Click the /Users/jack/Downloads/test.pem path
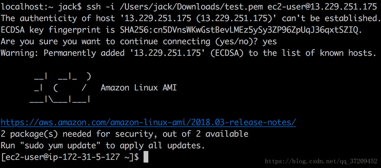The width and height of the screenshot is (381, 168). coord(191,7)
